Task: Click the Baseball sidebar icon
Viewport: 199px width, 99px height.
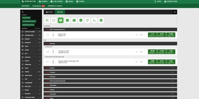Action: [23, 39]
